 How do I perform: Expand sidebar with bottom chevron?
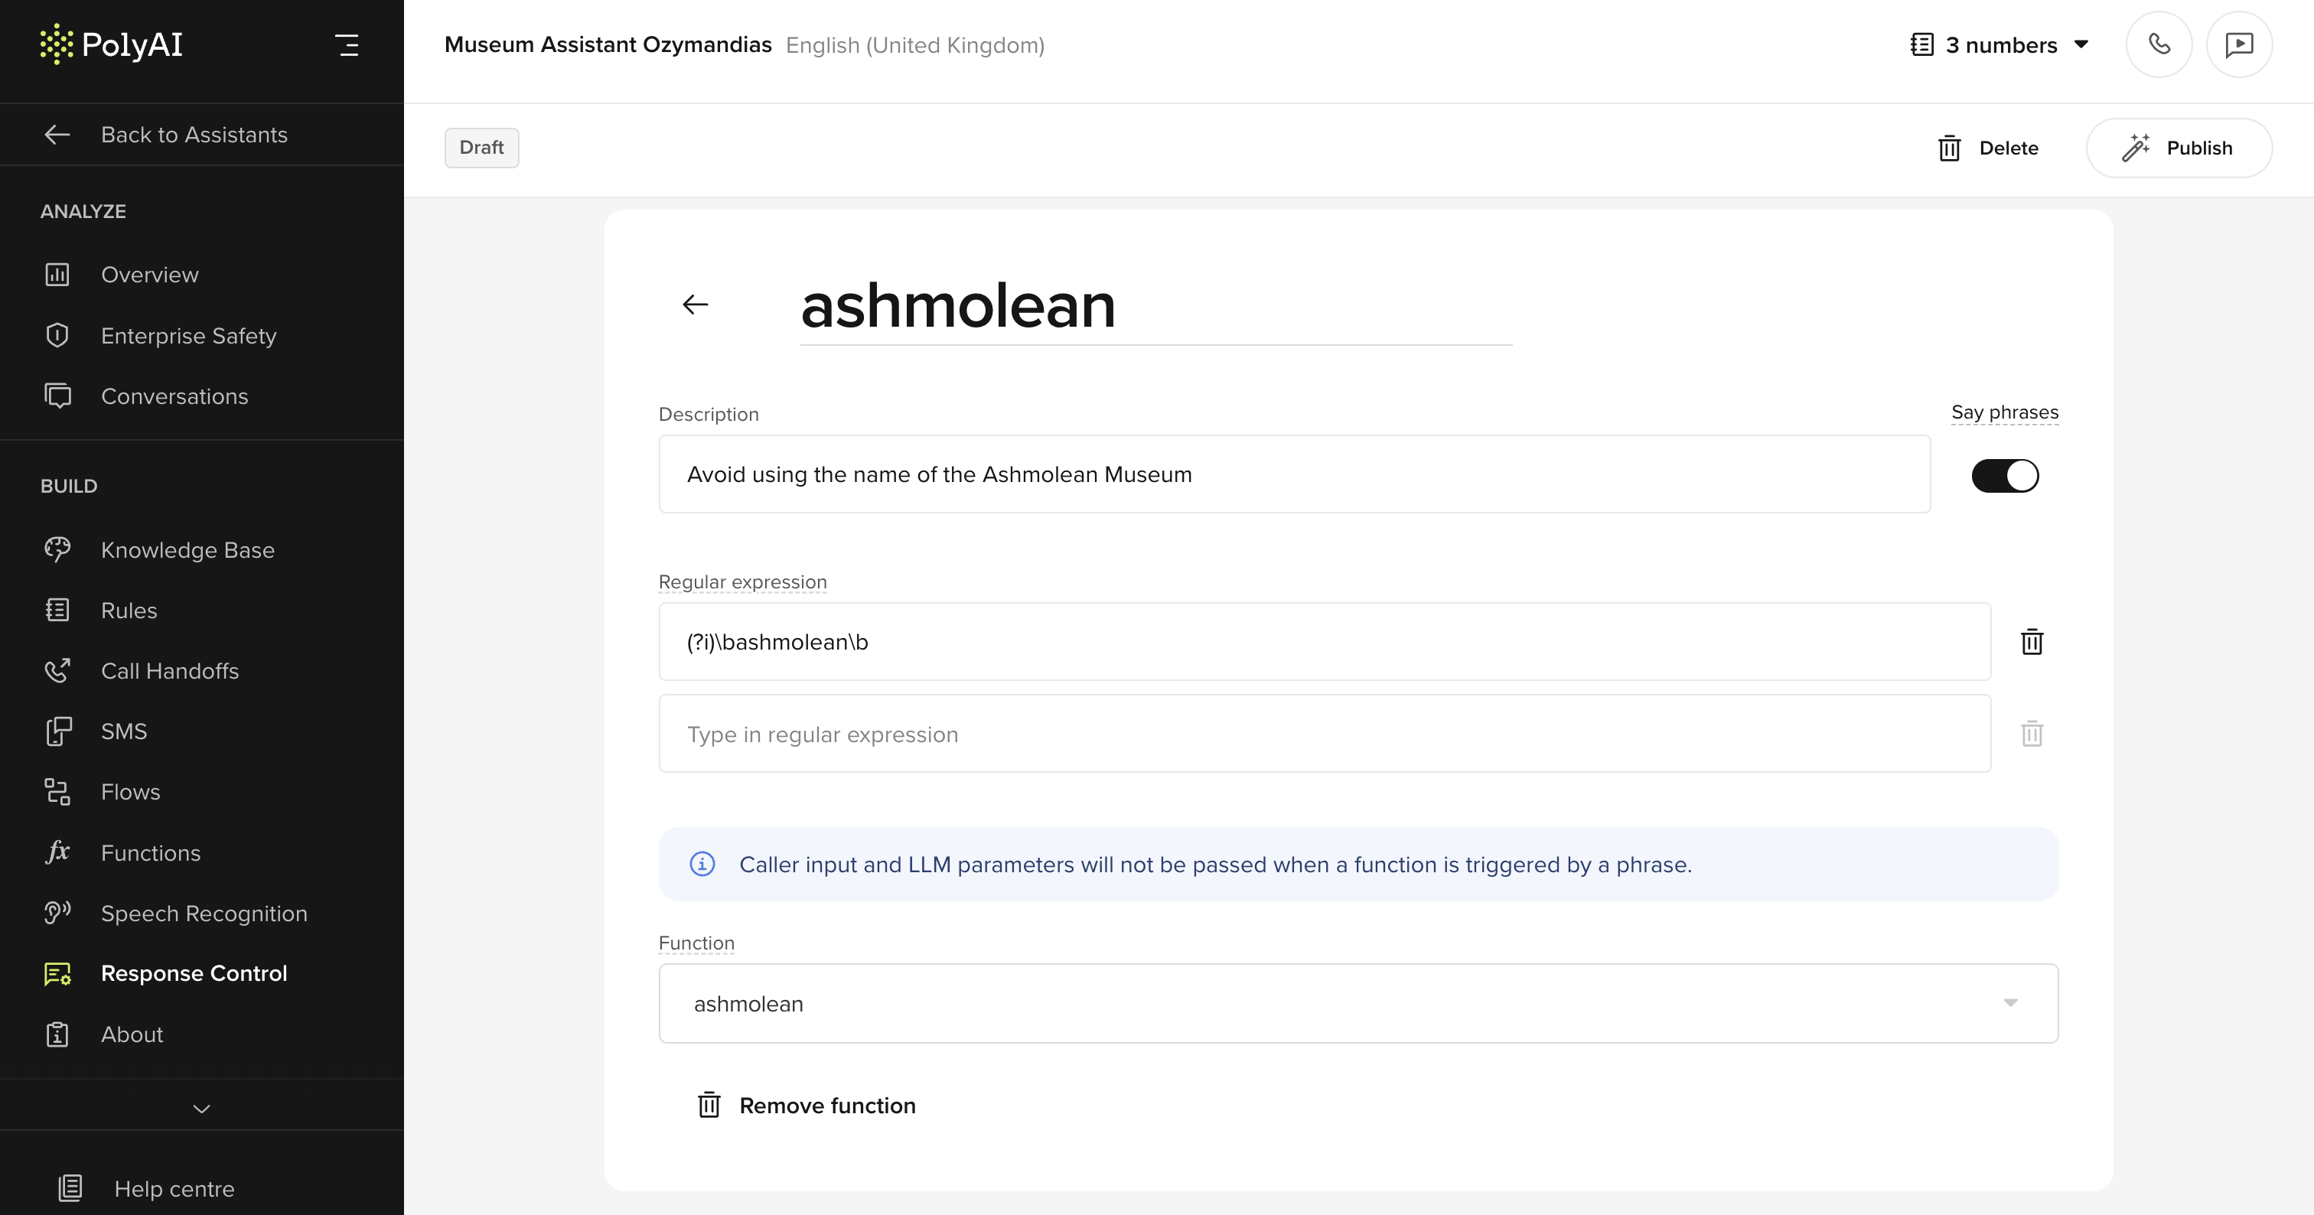(x=201, y=1109)
